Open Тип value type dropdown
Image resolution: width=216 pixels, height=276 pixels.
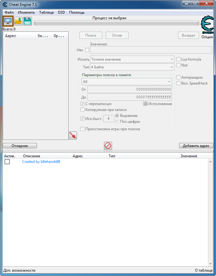click(132, 67)
